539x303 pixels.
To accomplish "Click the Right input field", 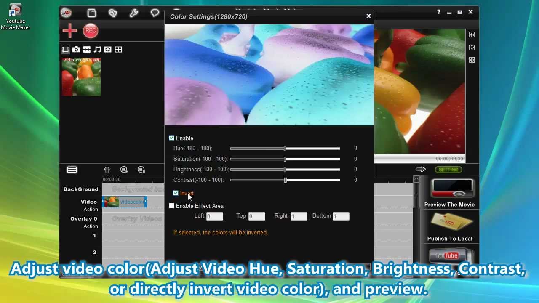I will click(299, 216).
